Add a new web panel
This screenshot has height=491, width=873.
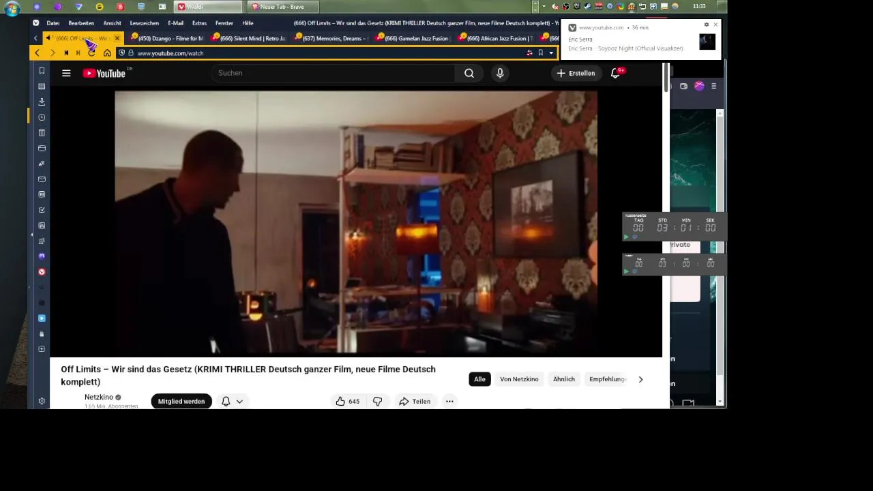(42, 349)
